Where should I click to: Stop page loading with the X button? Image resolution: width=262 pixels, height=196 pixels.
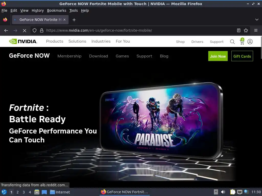(x=24, y=31)
